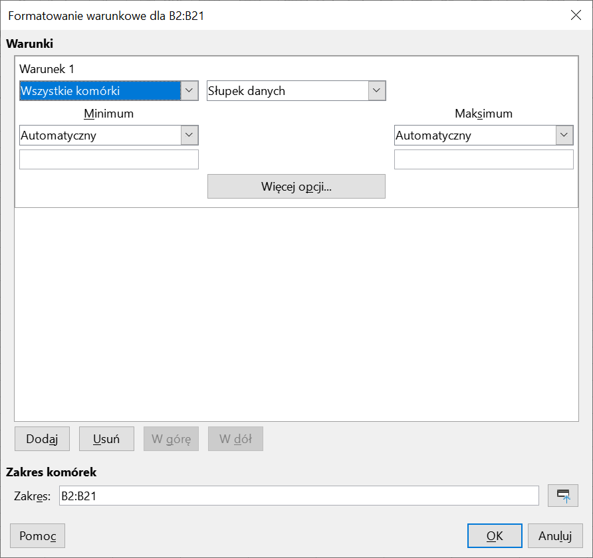Expand the 'Słupek danych' format dropdown
This screenshot has height=558, width=593.
[x=296, y=91]
